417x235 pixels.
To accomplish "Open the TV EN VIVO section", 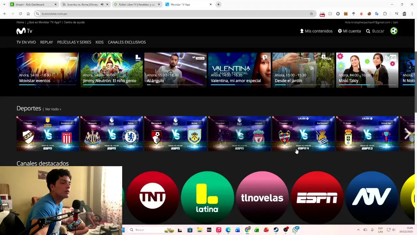I will point(26,42).
